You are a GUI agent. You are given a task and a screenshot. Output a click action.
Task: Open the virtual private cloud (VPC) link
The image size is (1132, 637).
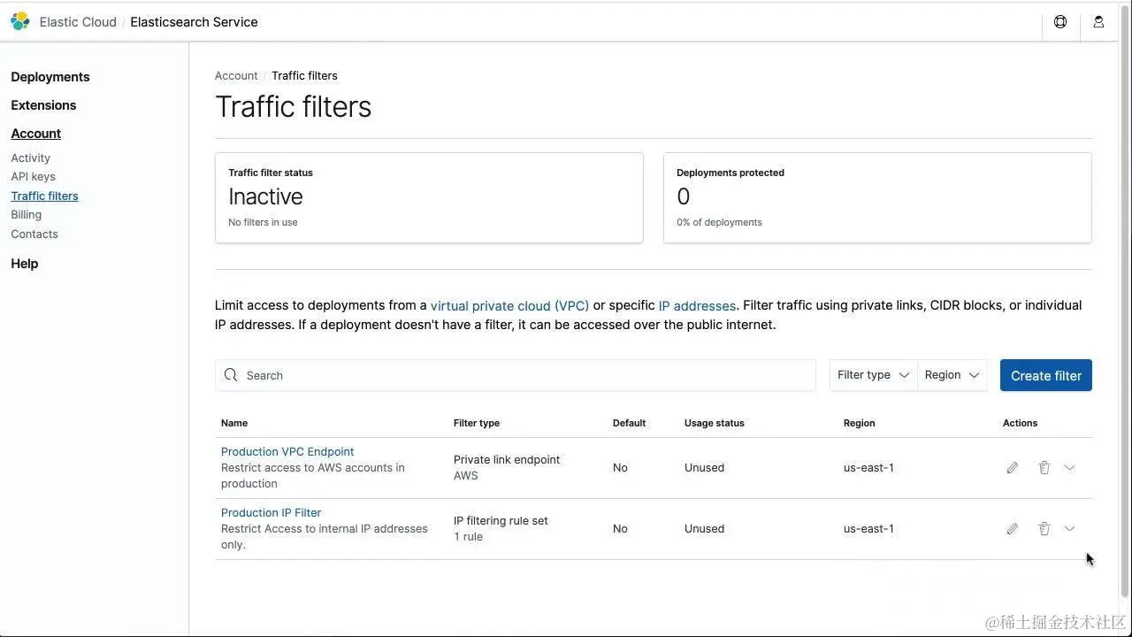coord(509,306)
